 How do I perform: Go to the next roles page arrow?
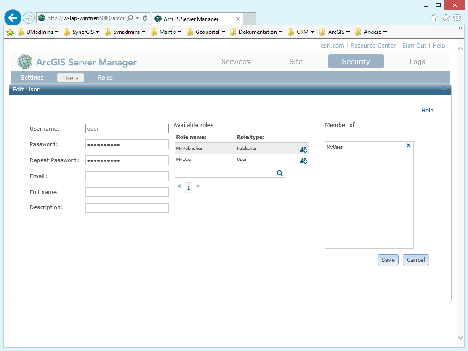pos(198,186)
